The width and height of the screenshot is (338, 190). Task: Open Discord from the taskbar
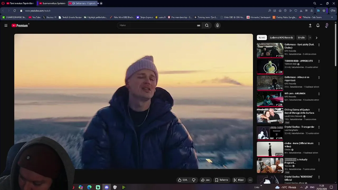coord(106,187)
